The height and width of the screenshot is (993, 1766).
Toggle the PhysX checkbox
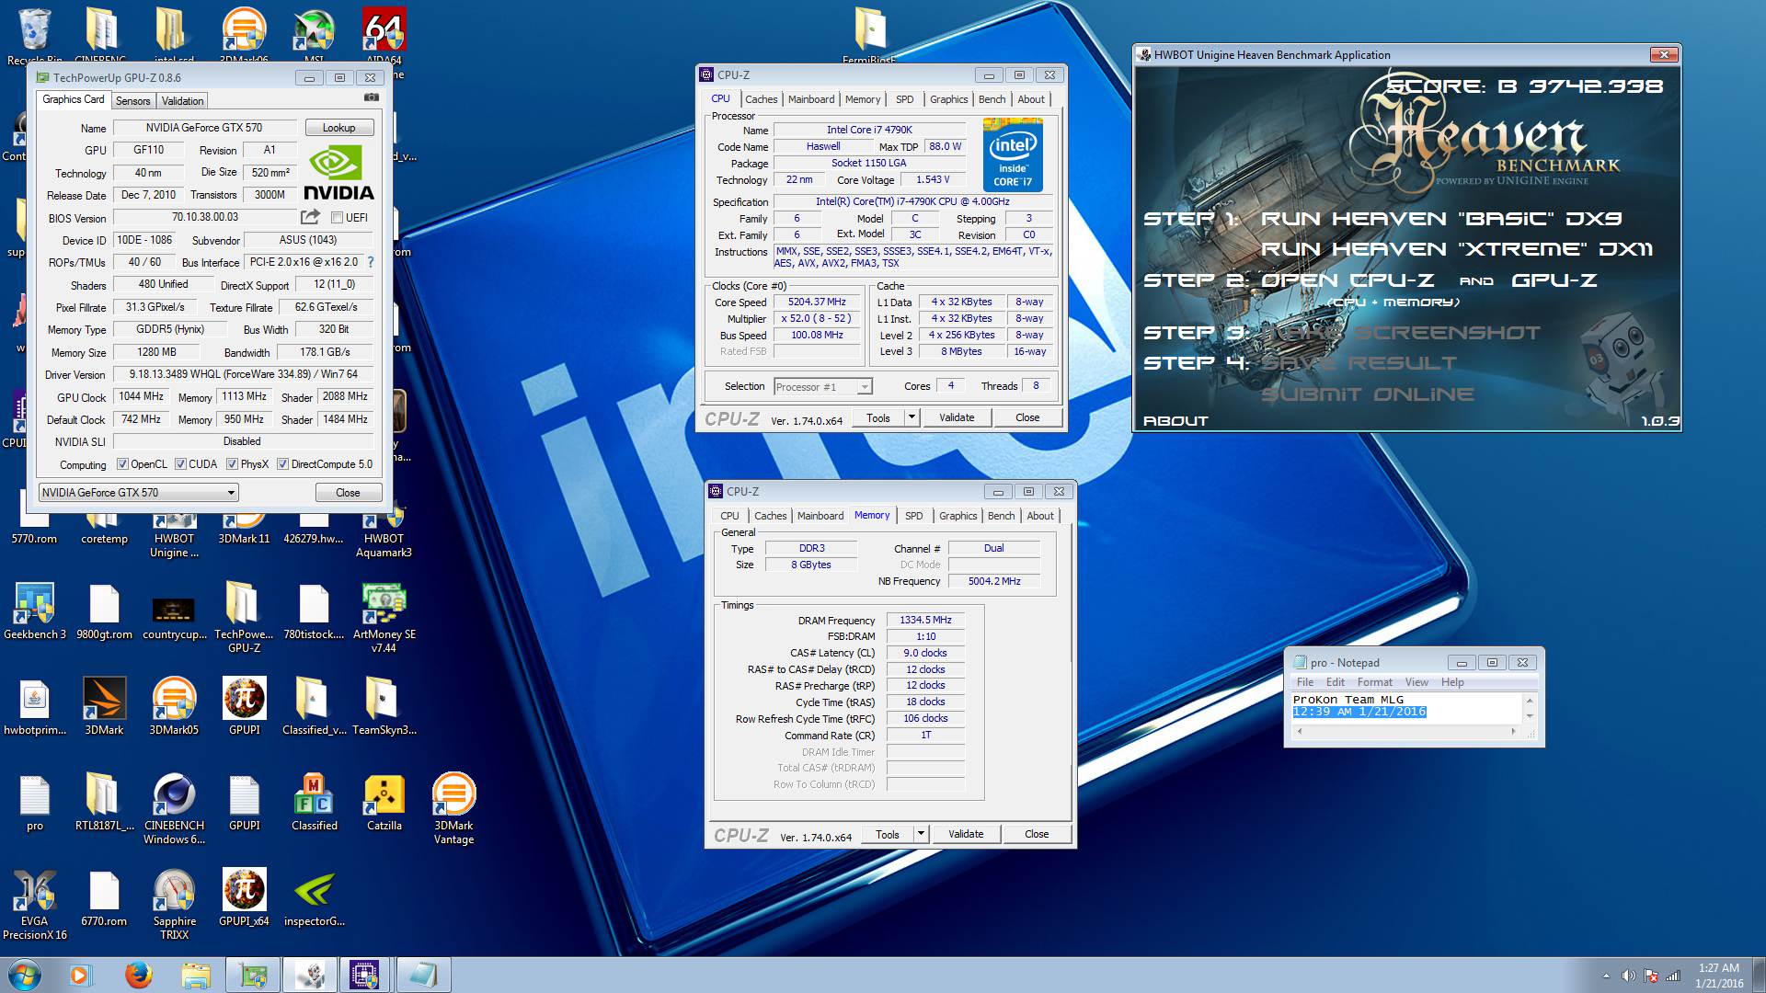(x=233, y=464)
